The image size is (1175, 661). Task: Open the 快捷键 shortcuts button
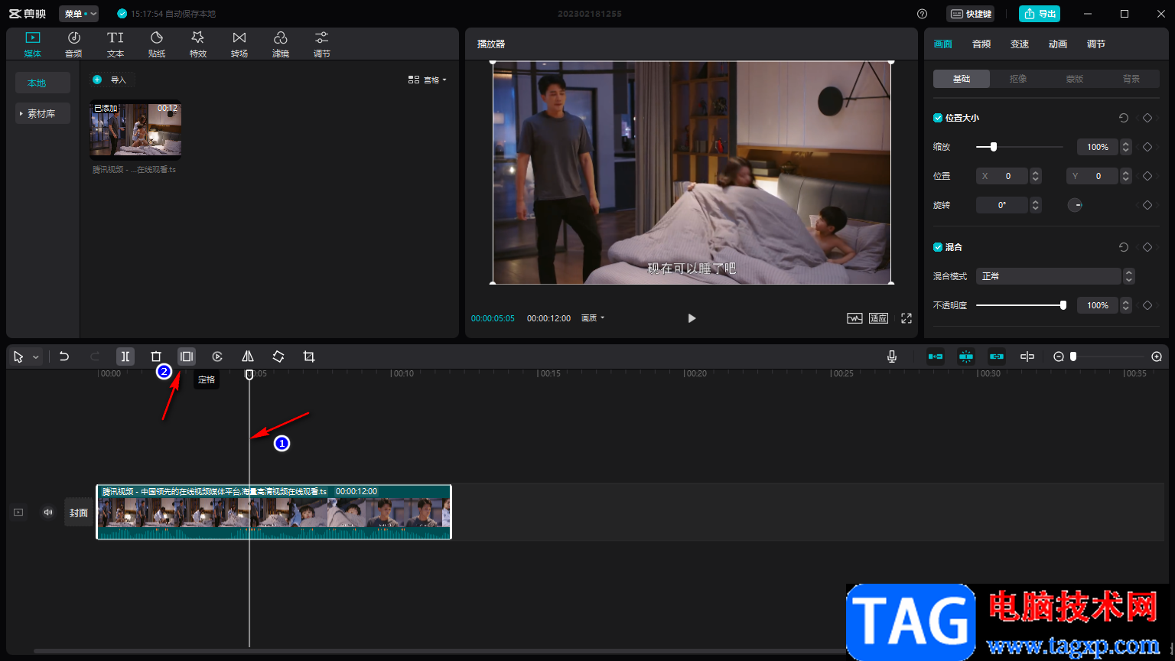(971, 14)
